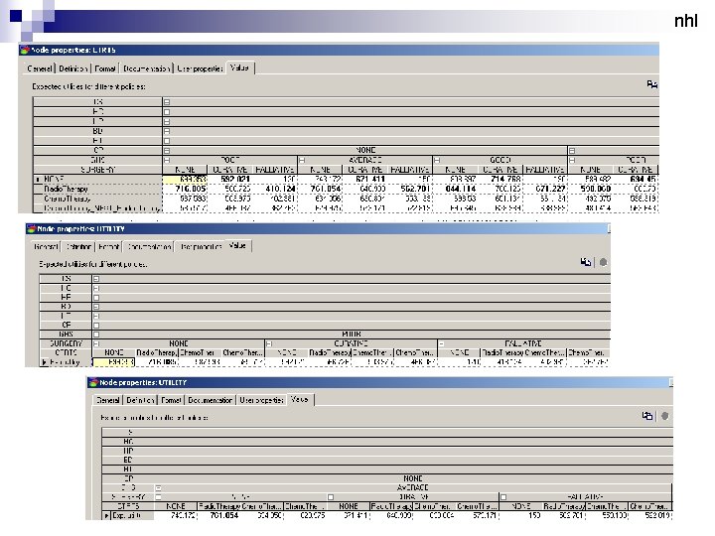
Task: Collapse the HC row in the CTRTS window
Action: [x=167, y=111]
